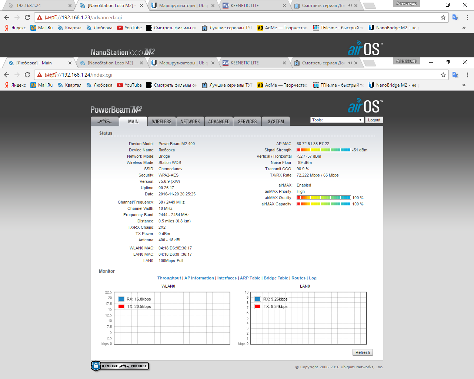474x379 pixels.
Task: Open Смотреть фильмы bookmark in front window
Action: 171,85
